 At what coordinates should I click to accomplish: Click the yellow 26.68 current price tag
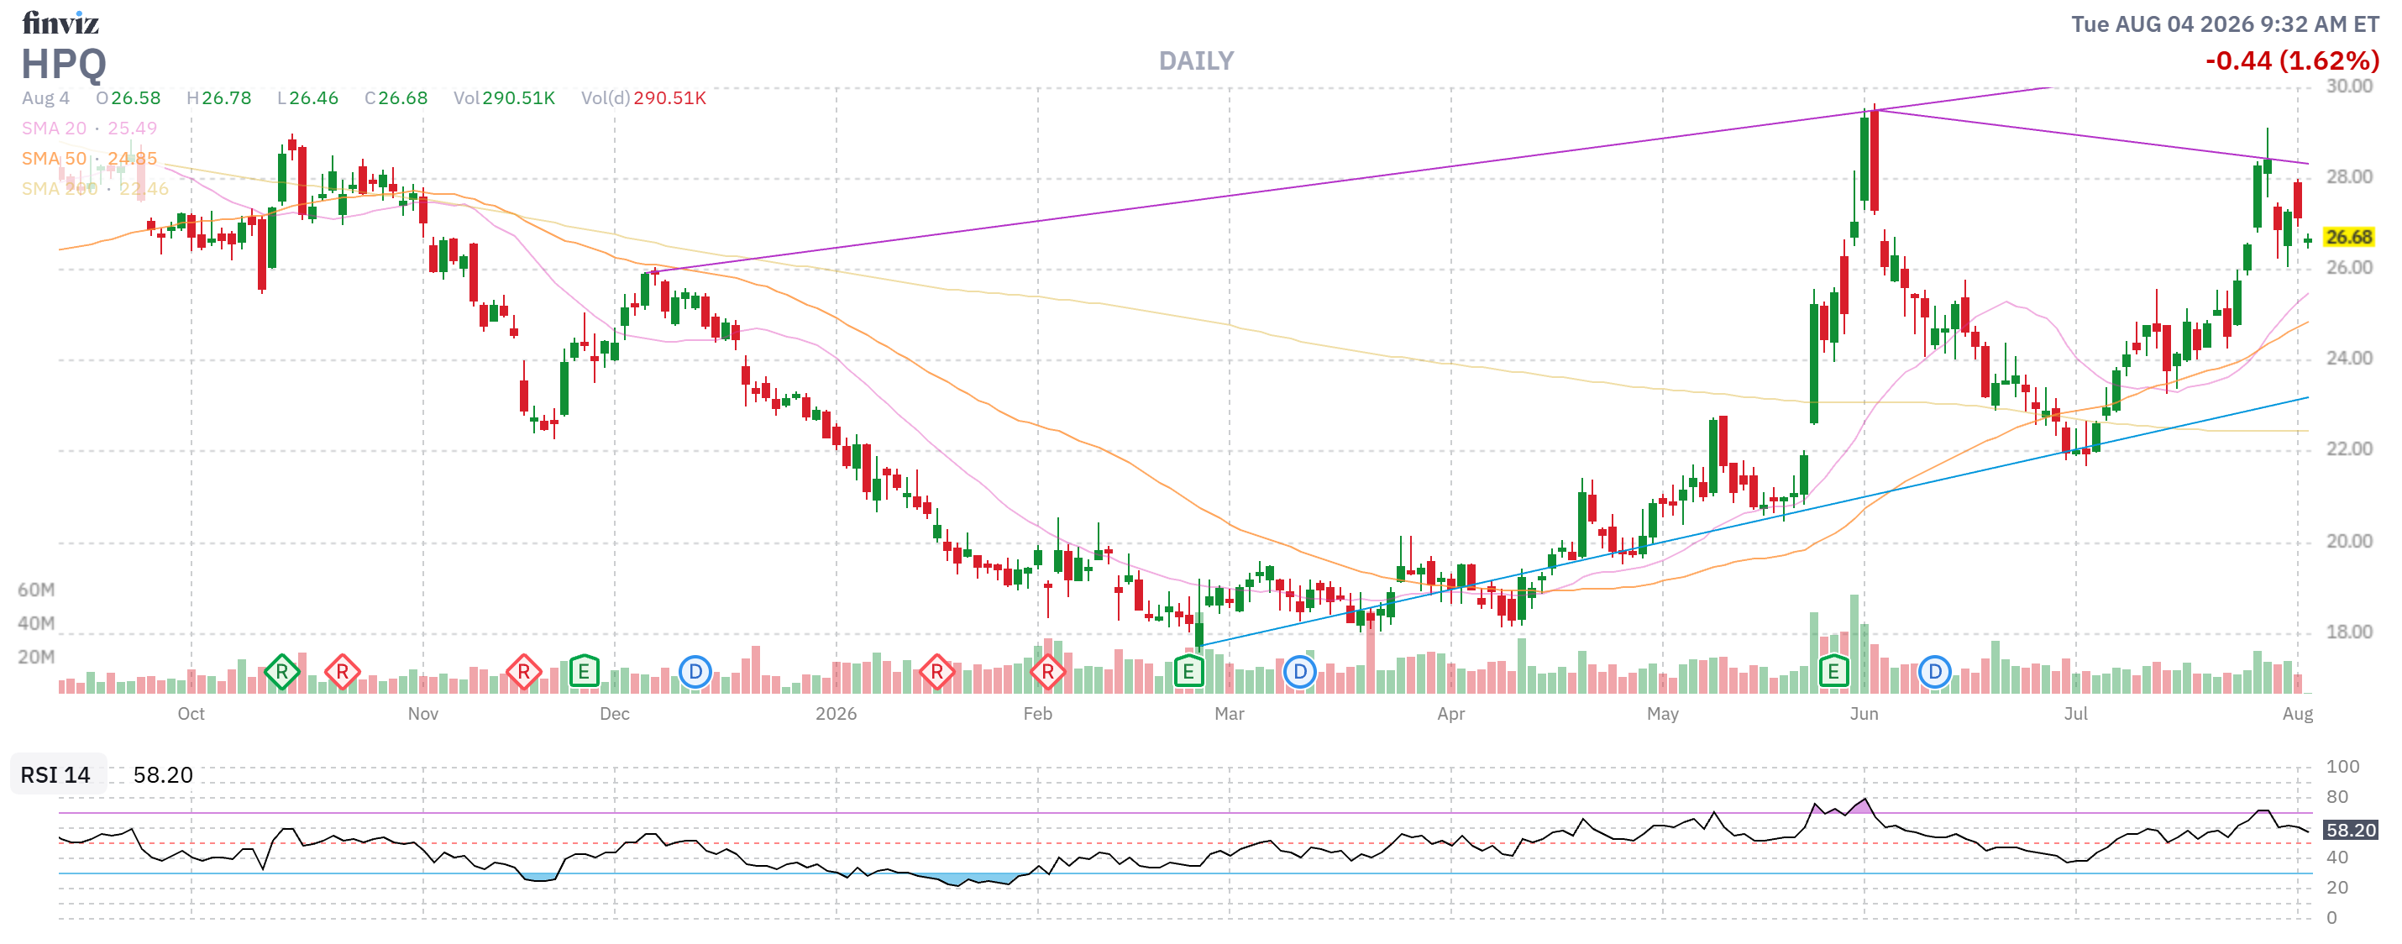(x=2348, y=237)
